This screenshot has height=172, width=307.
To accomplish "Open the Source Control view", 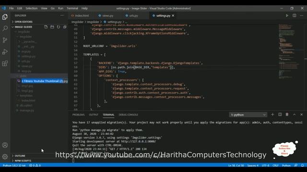I will click(x=5, y=40).
